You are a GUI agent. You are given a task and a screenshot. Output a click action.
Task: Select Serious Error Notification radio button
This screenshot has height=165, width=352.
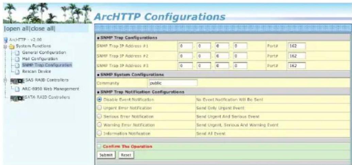[100, 117]
